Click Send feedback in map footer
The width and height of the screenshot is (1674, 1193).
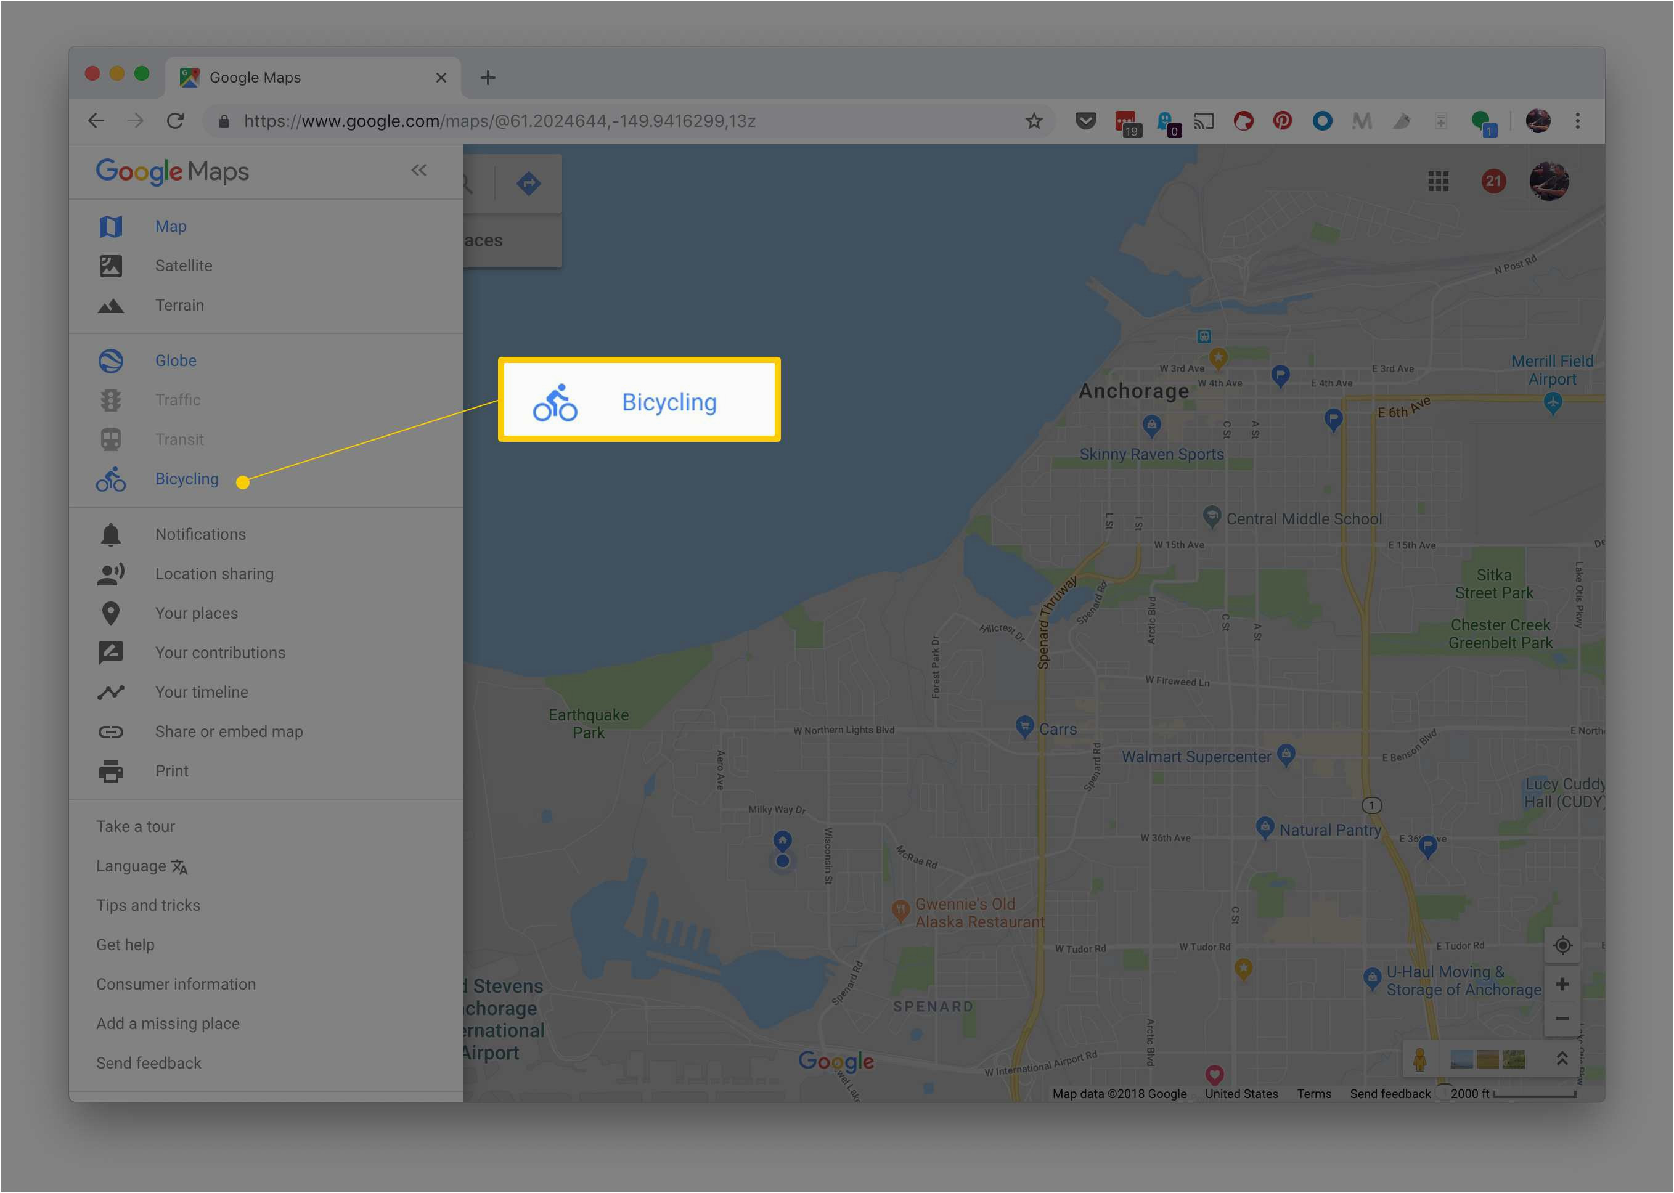click(x=1390, y=1094)
